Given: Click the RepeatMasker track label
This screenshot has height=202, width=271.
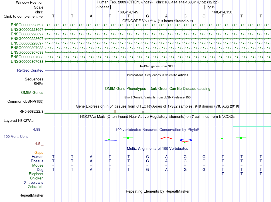Looking at the screenshot, I should 31,195.
